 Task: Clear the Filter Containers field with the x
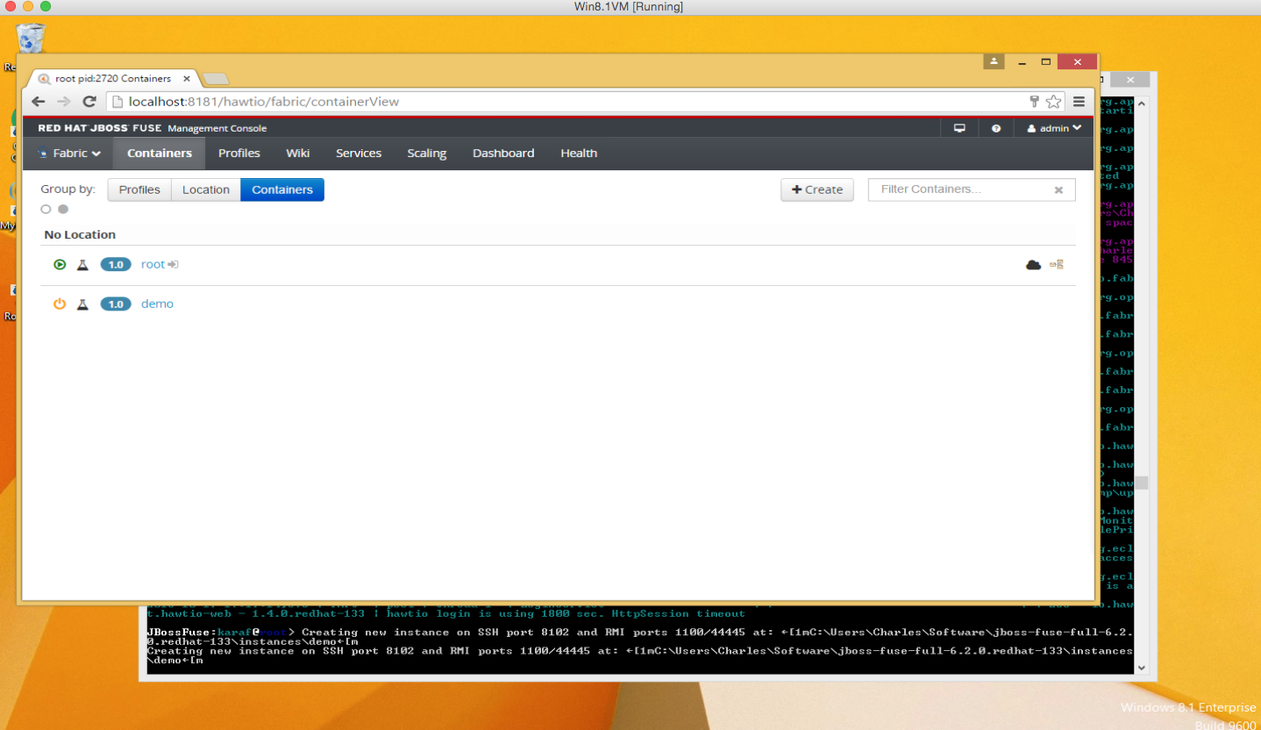[1058, 190]
